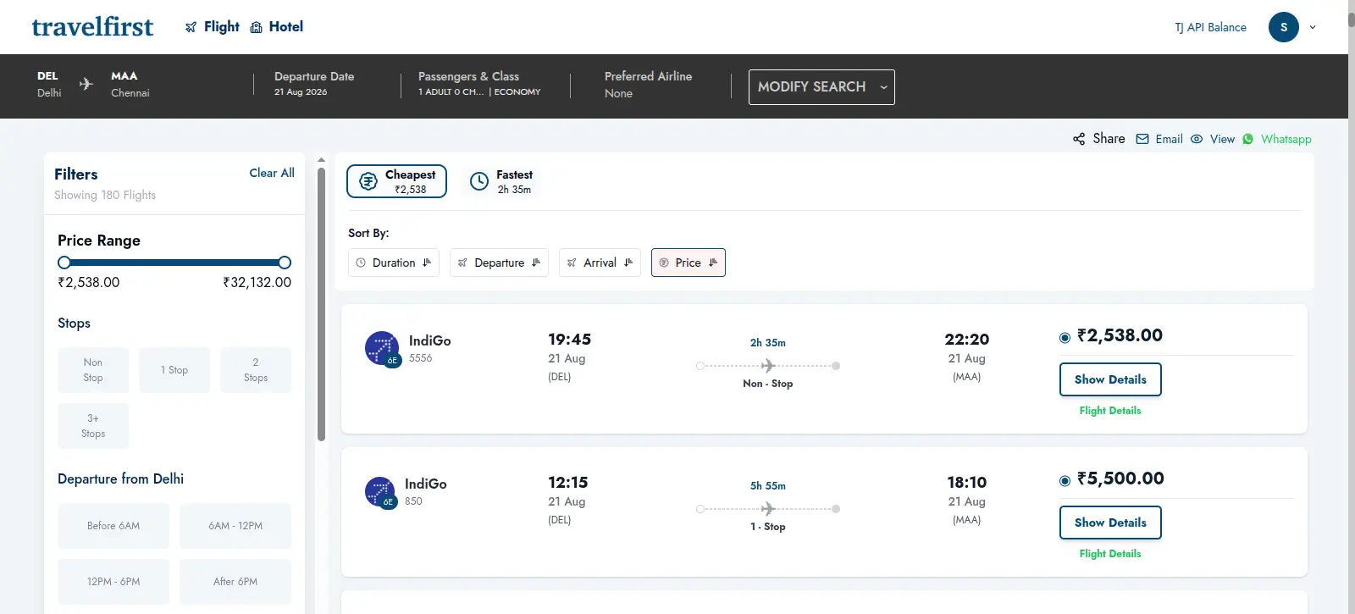Click the Passengers & Class field
This screenshot has width=1355, height=614.
(479, 84)
